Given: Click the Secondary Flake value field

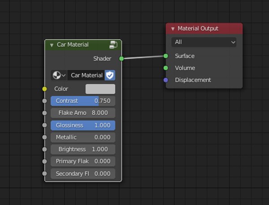Looking at the screenshot, I should (x=83, y=174).
